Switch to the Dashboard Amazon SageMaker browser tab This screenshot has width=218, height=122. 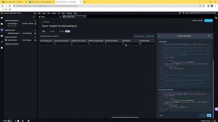click(x=42, y=2)
